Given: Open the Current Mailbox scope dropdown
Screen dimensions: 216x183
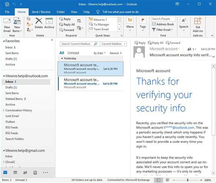Looking at the screenshot, I should tap(113, 44).
